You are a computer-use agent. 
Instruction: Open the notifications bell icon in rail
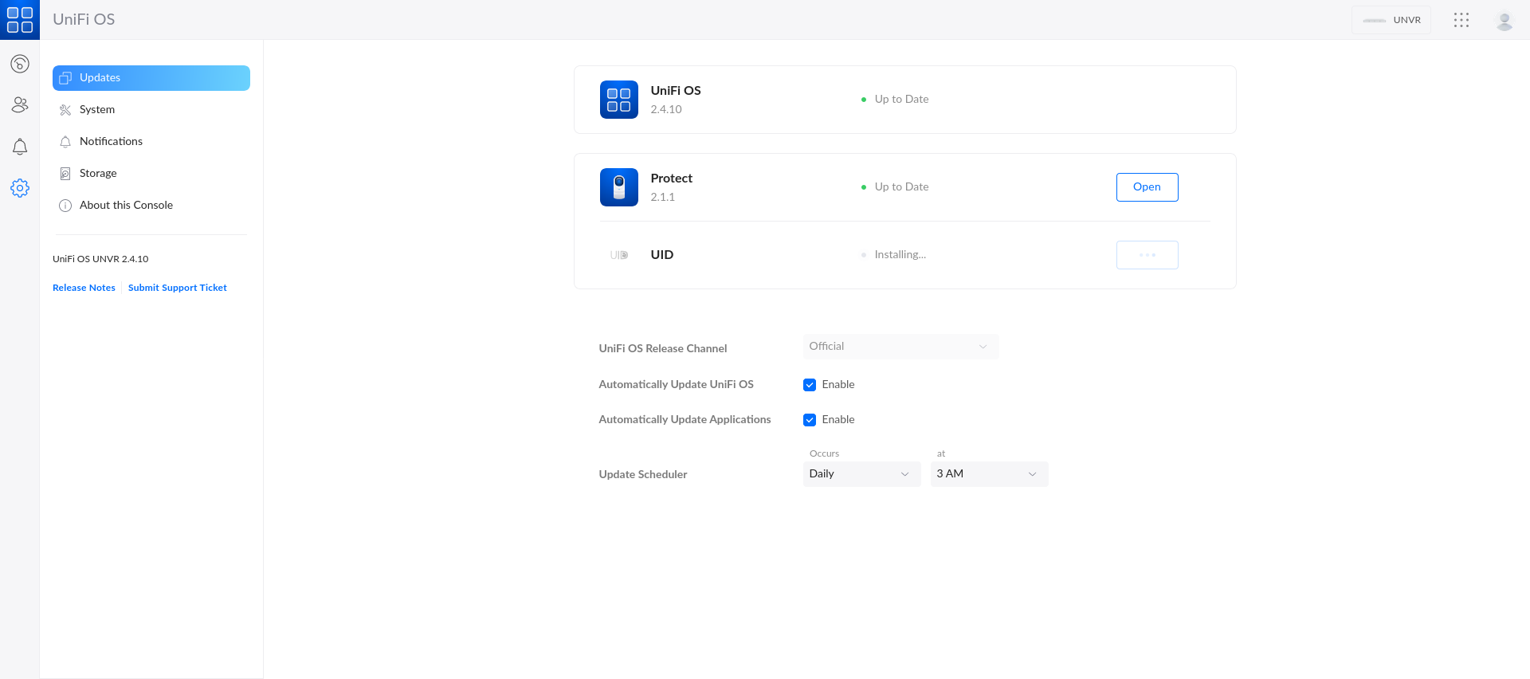(20, 147)
